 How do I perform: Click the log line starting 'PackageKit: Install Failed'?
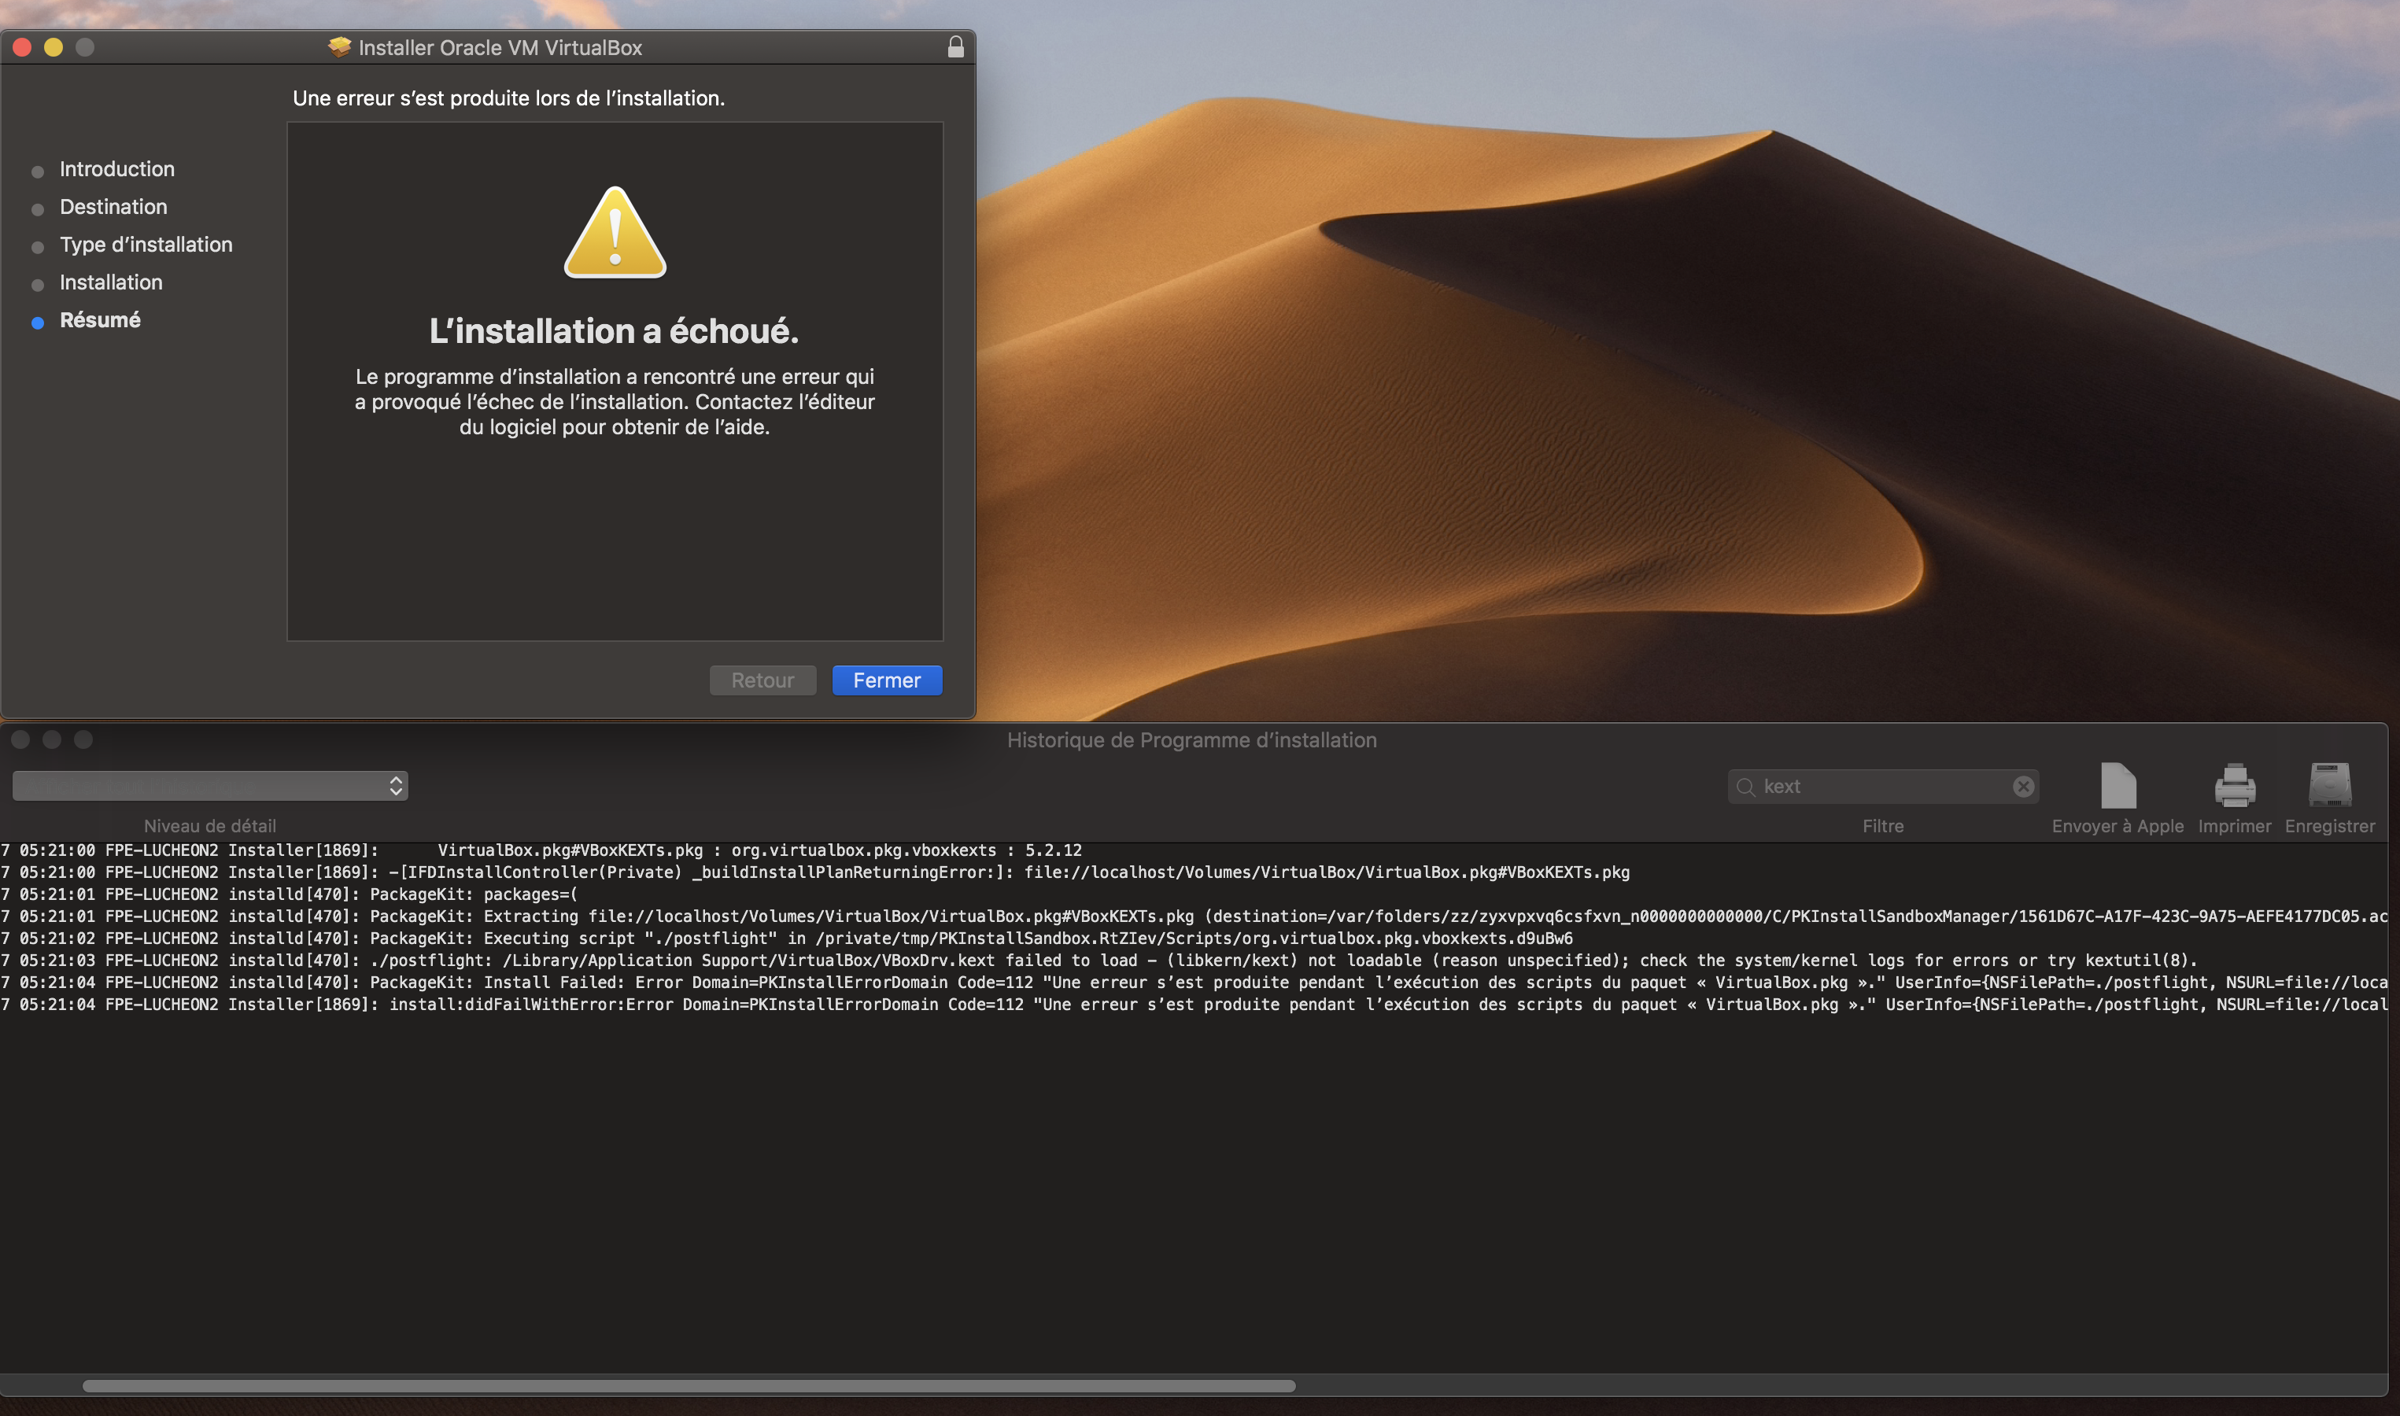(x=1194, y=982)
